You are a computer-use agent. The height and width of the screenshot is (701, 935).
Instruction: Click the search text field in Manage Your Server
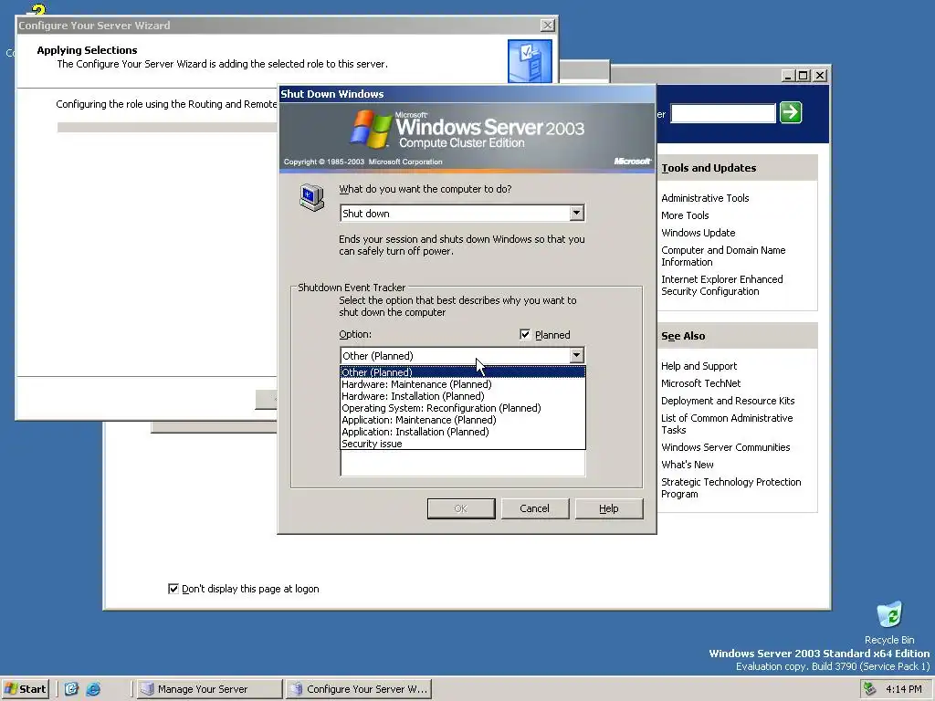(723, 112)
